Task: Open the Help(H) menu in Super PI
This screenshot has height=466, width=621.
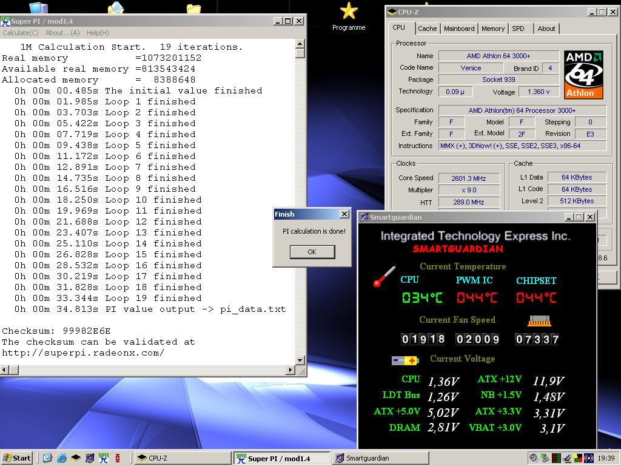Action: pos(98,33)
